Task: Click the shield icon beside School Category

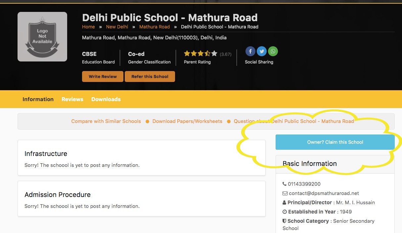Action: tap(284, 221)
